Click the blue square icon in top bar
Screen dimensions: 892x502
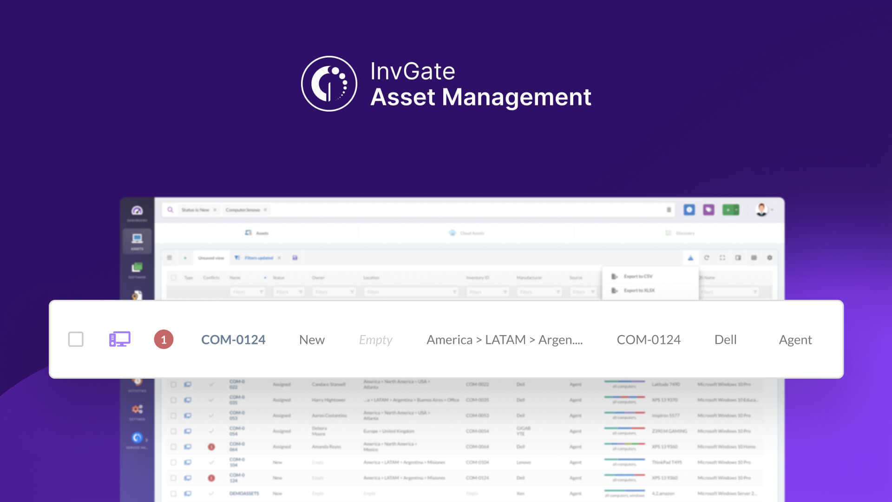coord(689,210)
